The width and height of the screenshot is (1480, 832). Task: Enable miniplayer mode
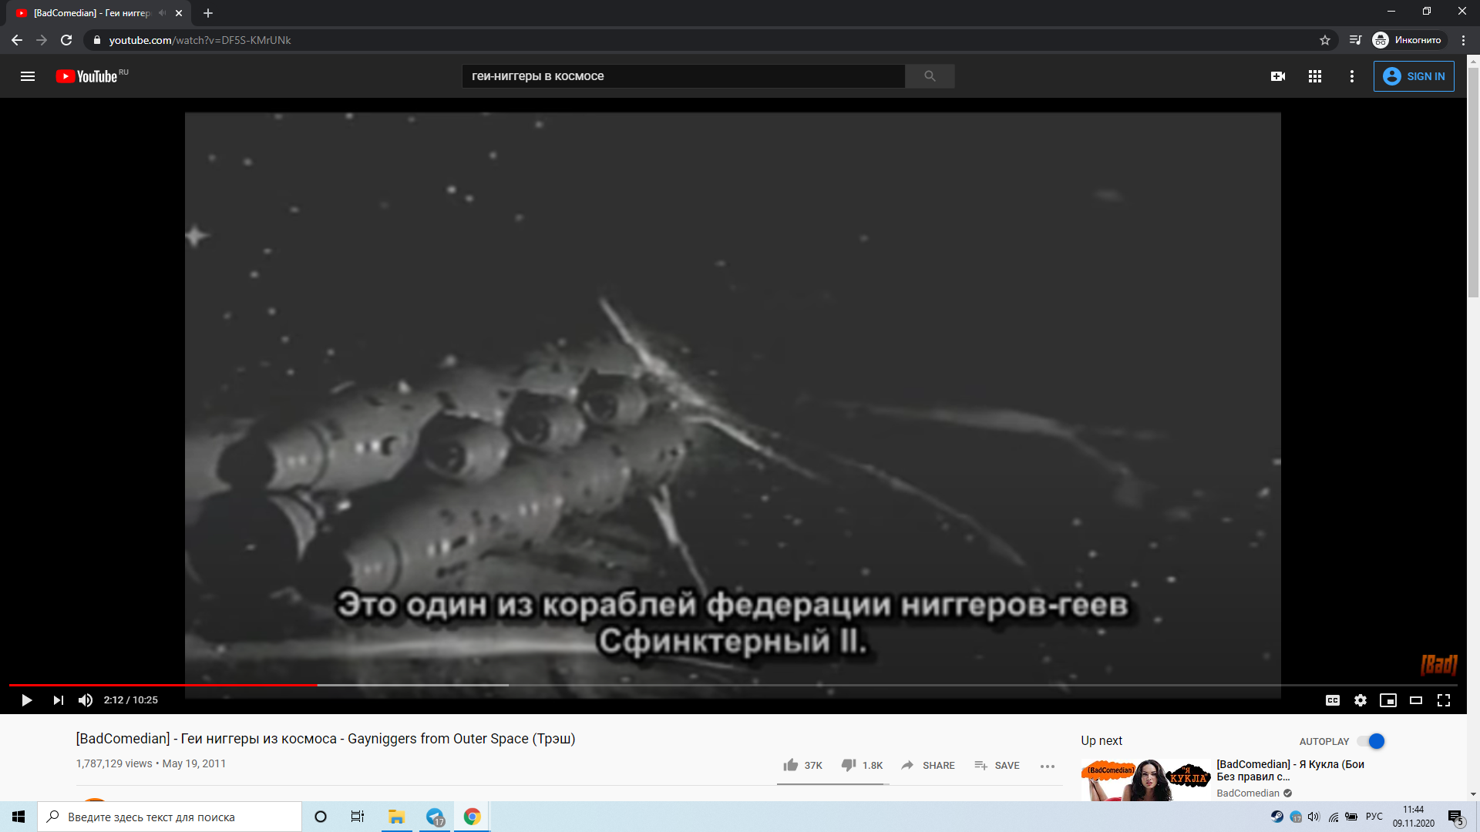pyautogui.click(x=1388, y=700)
